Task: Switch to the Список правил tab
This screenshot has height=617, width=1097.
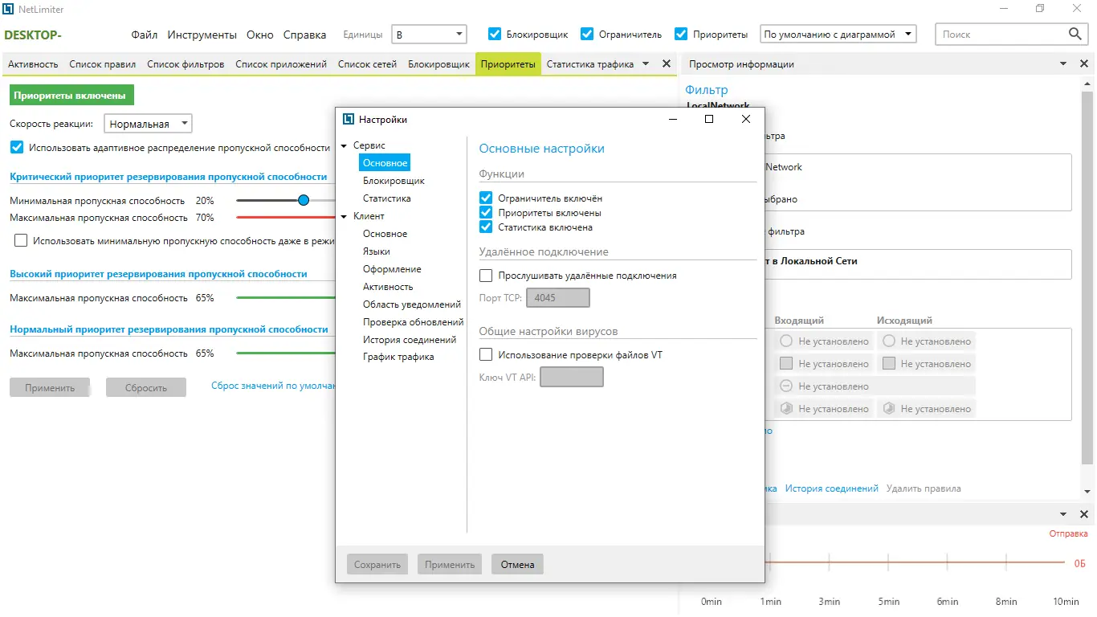Action: pyautogui.click(x=103, y=64)
